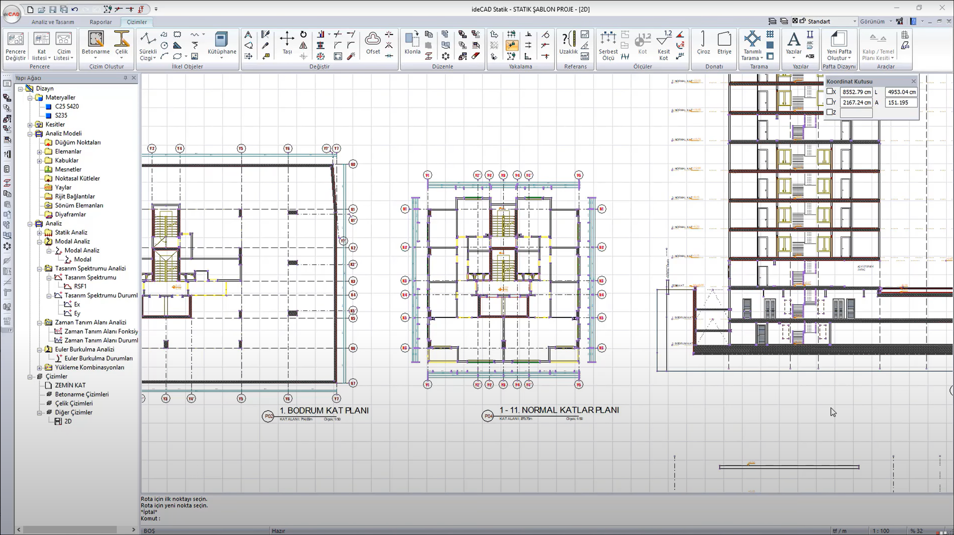Select the blue C25 S420 material swatch

click(x=48, y=106)
